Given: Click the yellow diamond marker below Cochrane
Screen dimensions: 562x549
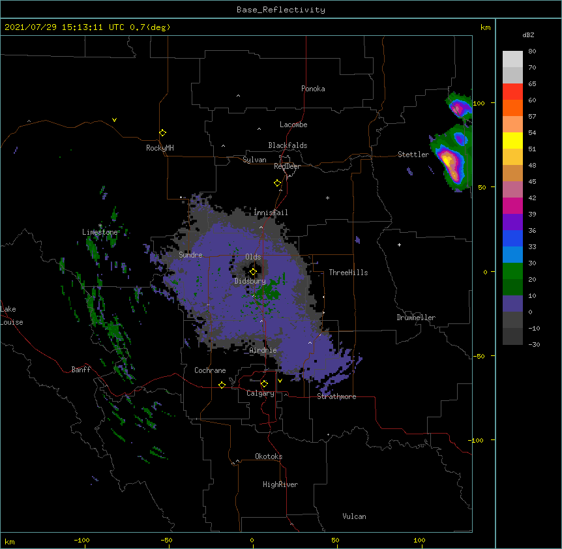Looking at the screenshot, I should 222,385.
